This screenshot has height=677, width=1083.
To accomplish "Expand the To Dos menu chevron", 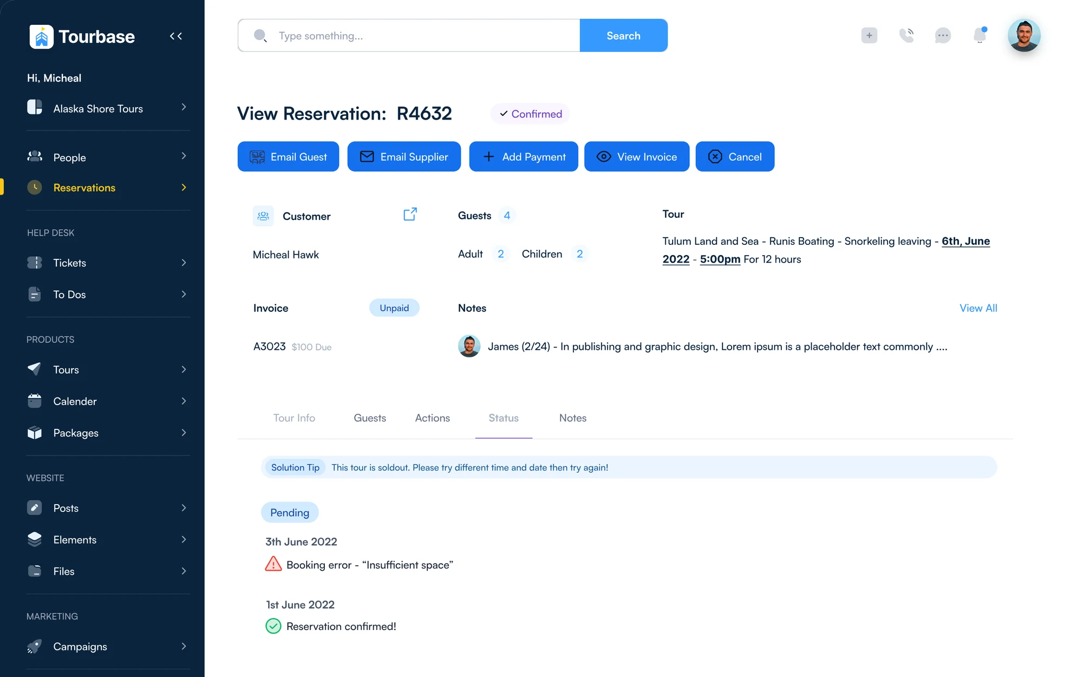I will 184,294.
